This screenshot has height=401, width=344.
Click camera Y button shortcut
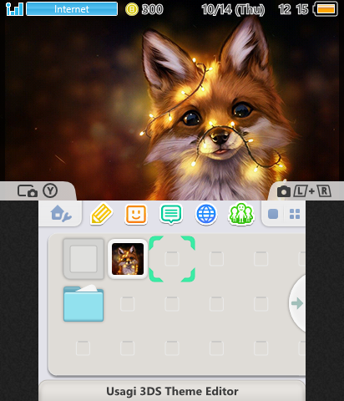(x=38, y=191)
